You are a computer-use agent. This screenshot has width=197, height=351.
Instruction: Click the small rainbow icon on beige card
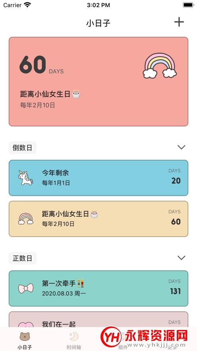(x=26, y=219)
